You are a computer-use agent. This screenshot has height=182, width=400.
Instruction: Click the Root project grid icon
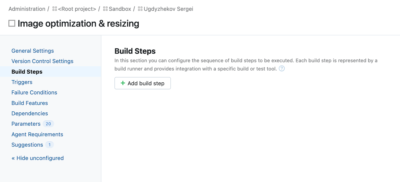coord(55,9)
